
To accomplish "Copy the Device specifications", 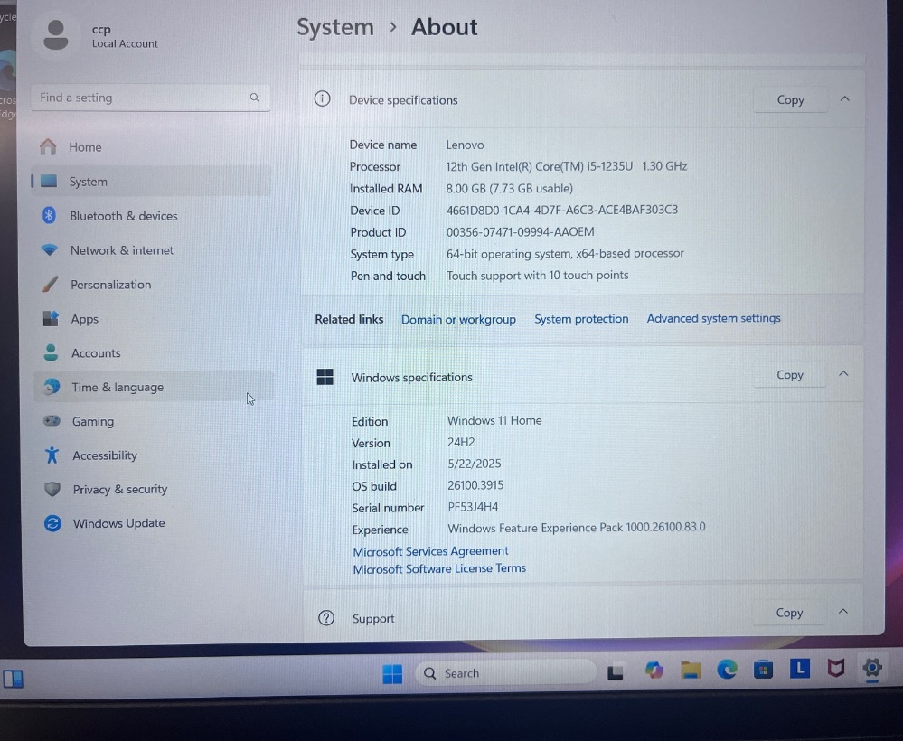I will click(790, 99).
